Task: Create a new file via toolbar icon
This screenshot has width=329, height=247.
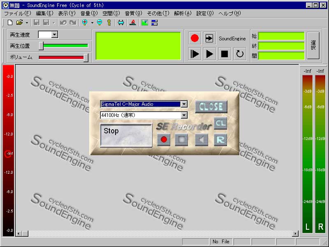Action: (10, 23)
